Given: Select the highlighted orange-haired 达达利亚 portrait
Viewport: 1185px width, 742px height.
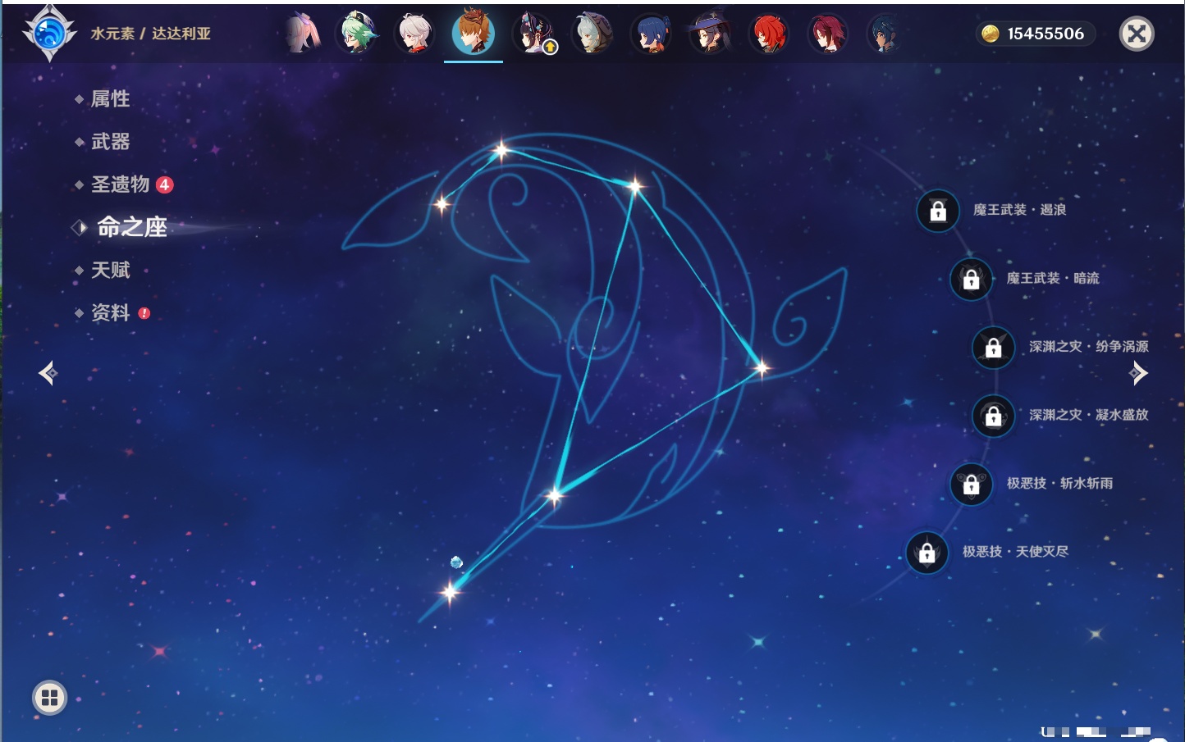Looking at the screenshot, I should click(474, 32).
